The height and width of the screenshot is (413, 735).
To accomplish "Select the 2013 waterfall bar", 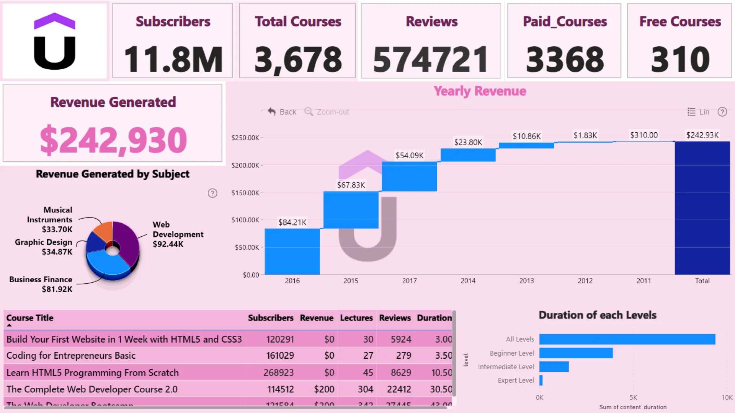I will click(x=526, y=145).
